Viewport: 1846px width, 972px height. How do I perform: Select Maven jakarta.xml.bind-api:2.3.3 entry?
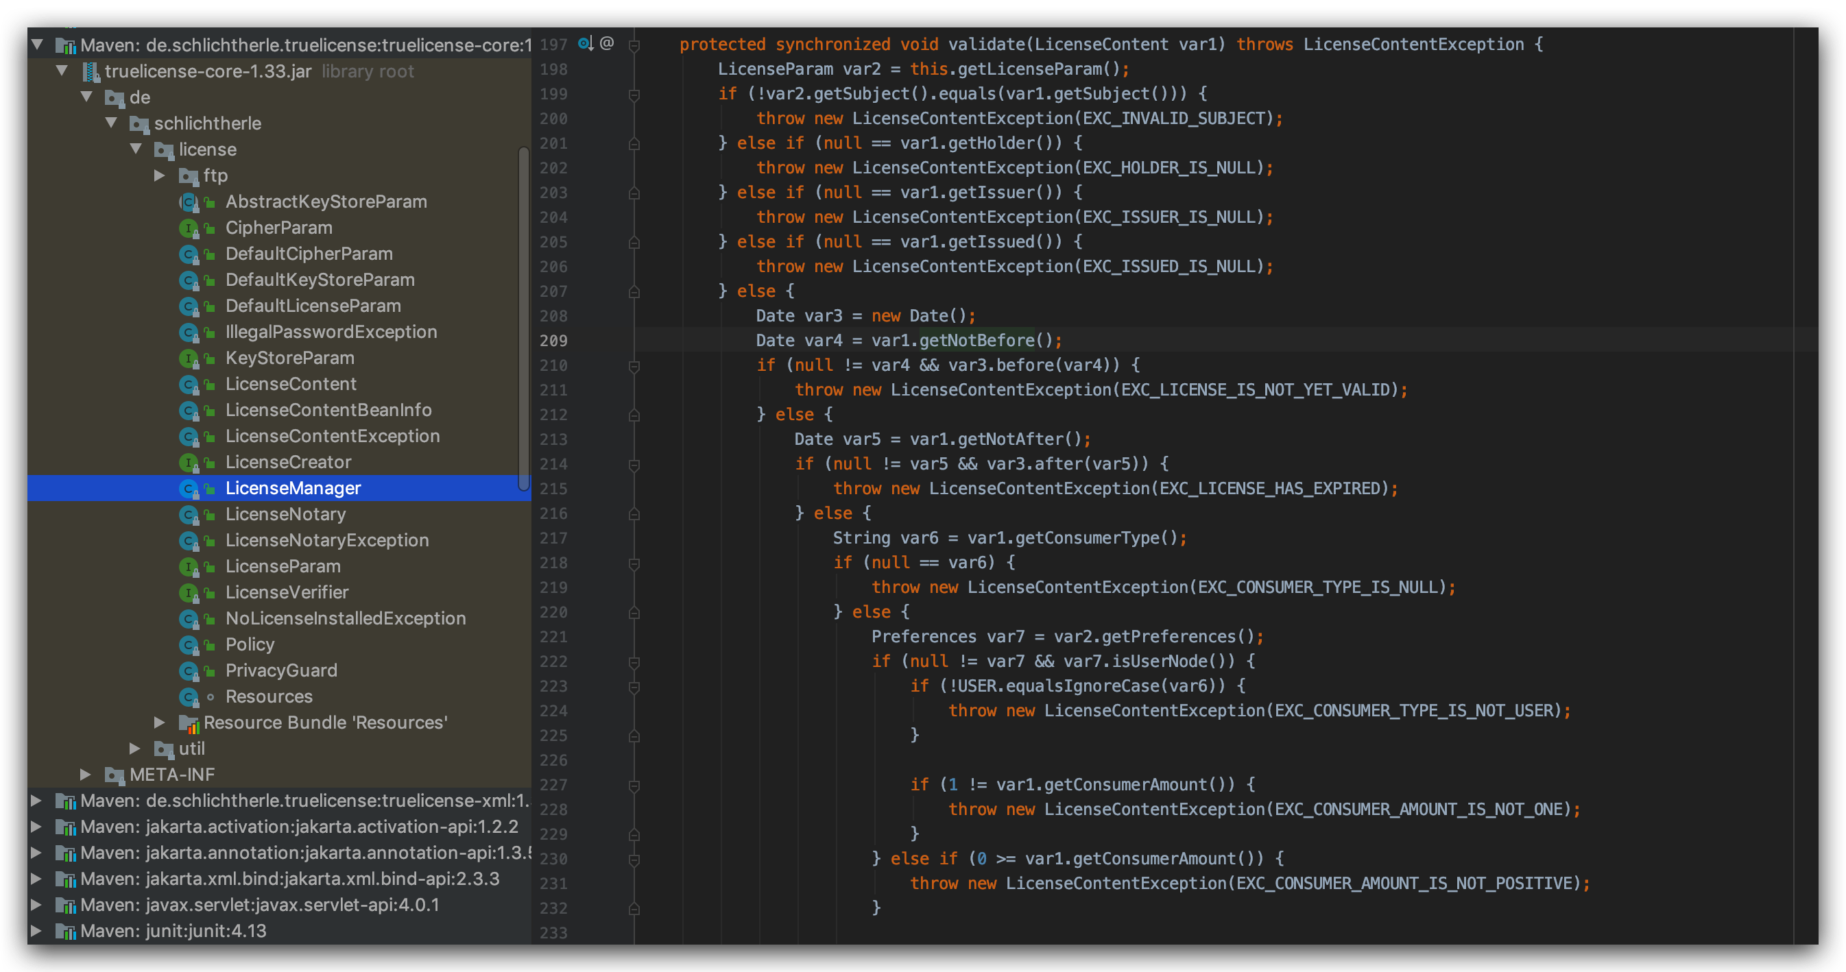coord(279,879)
